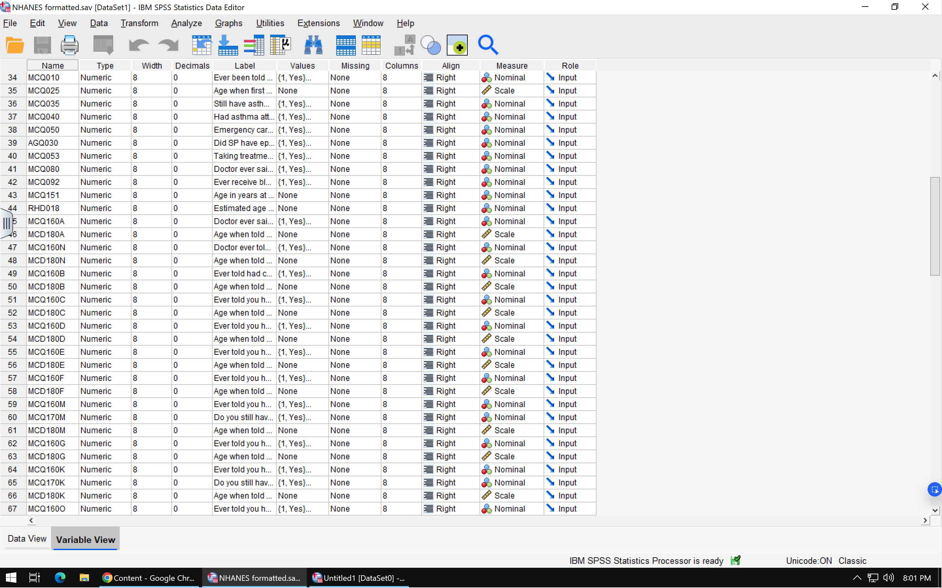
Task: Open the Transform menu
Action: 139,23
